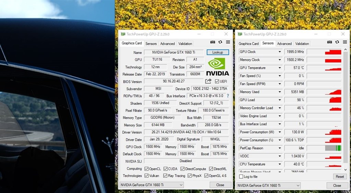
Task: Click the refresh icon in Sensors window
Action: coord(337,42)
